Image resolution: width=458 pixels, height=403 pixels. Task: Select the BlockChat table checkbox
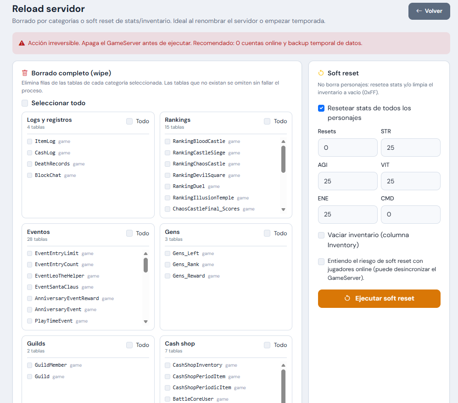pyautogui.click(x=29, y=175)
